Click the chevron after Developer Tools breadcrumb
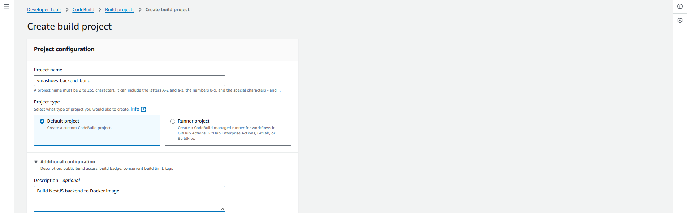 point(67,10)
